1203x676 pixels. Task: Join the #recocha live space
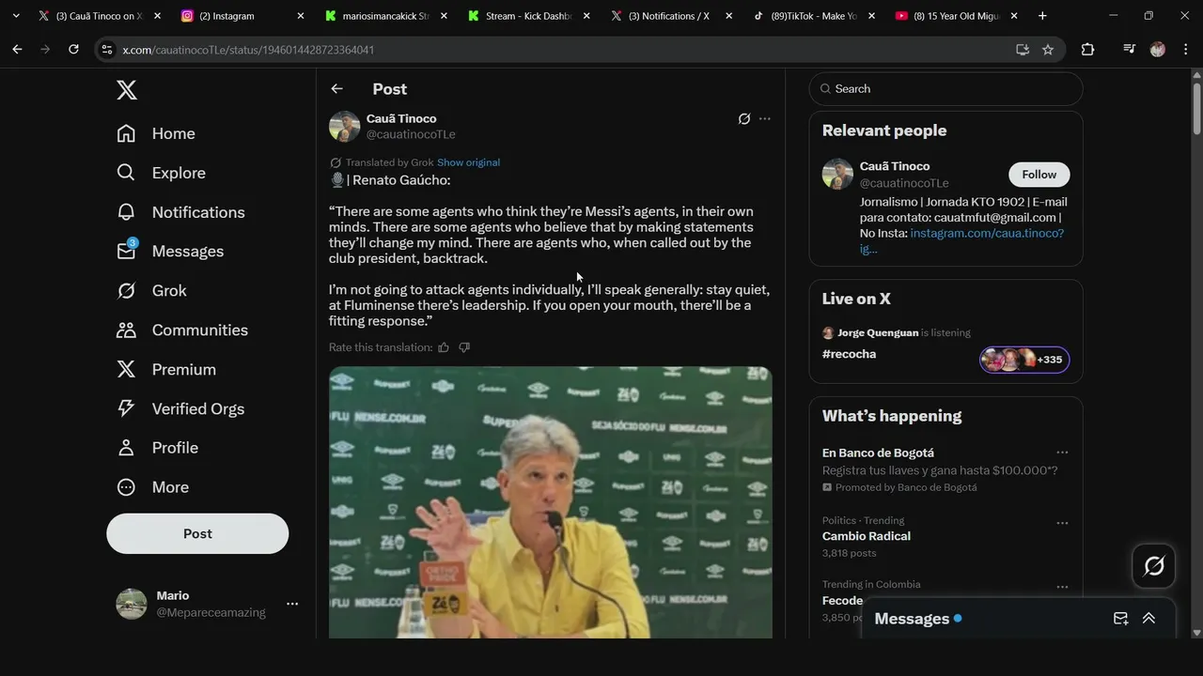tap(849, 354)
